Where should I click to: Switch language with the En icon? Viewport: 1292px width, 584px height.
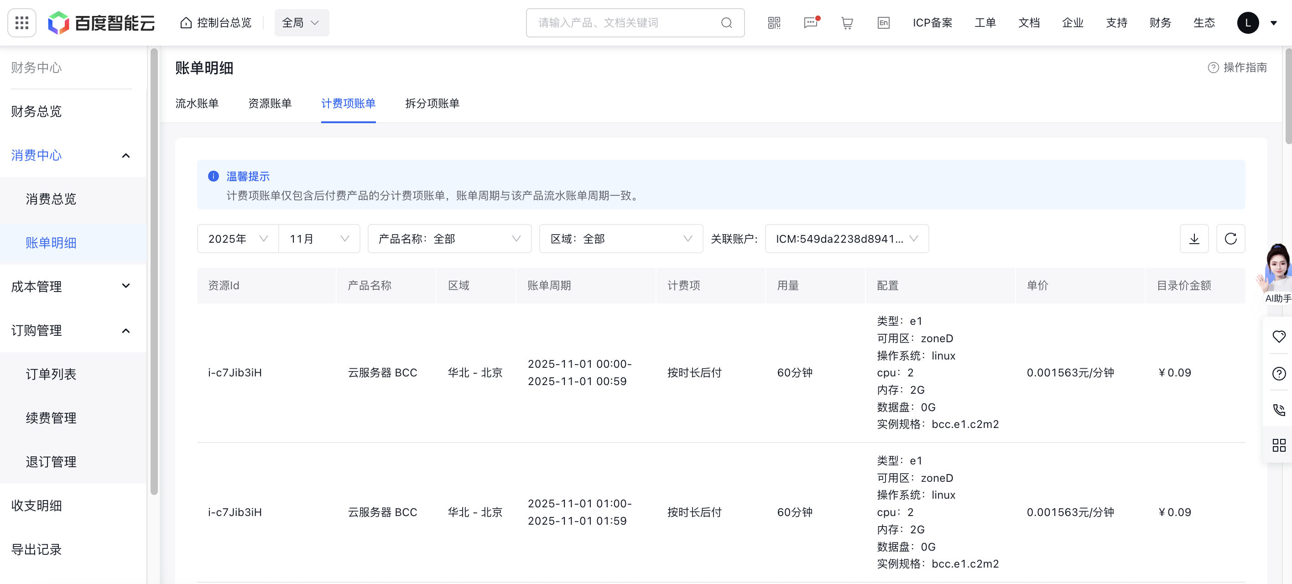(x=883, y=22)
